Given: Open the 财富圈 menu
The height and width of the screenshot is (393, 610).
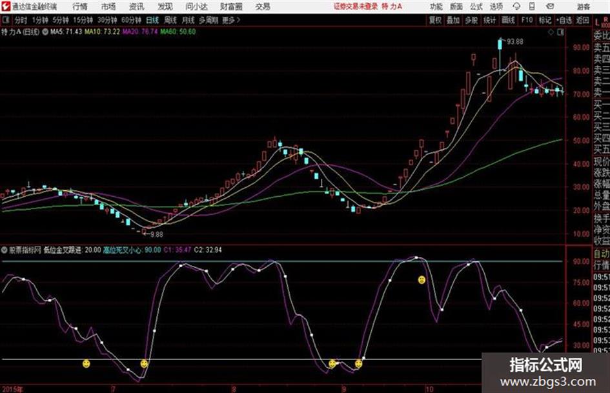Looking at the screenshot, I should 231,6.
